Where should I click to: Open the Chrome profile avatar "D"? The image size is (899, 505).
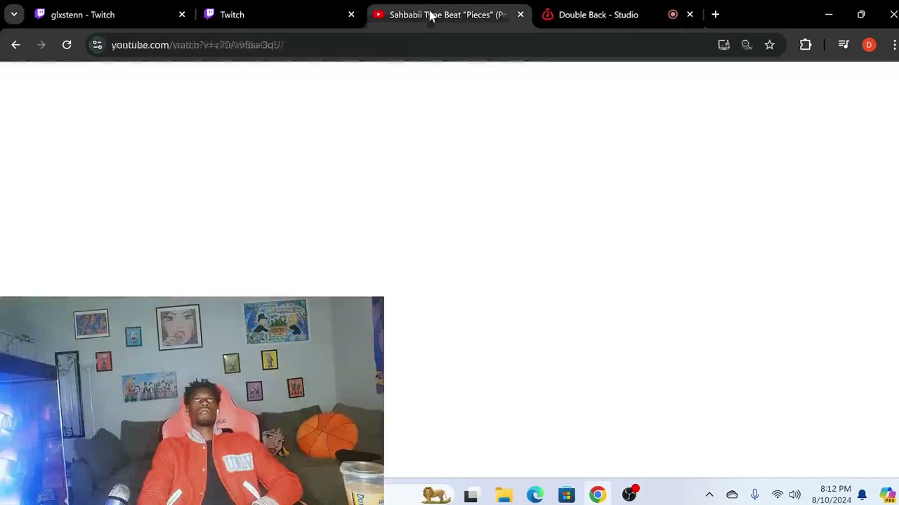click(x=869, y=45)
